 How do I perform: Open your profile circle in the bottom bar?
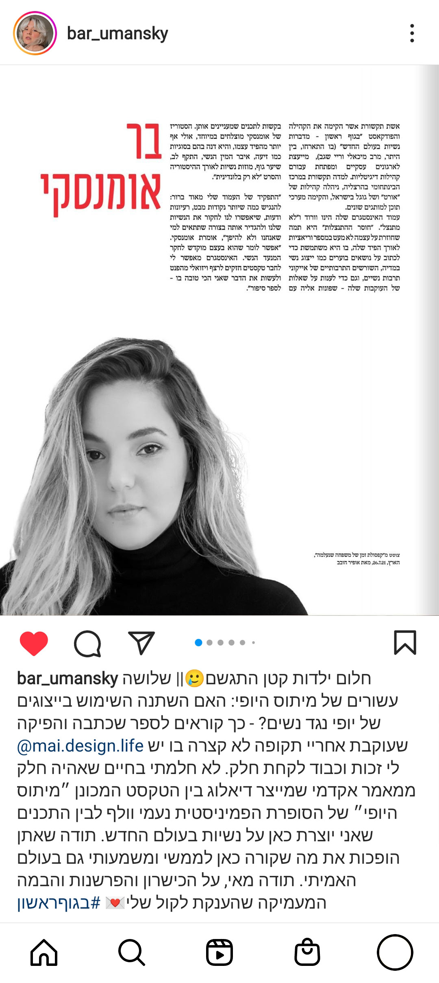(395, 952)
